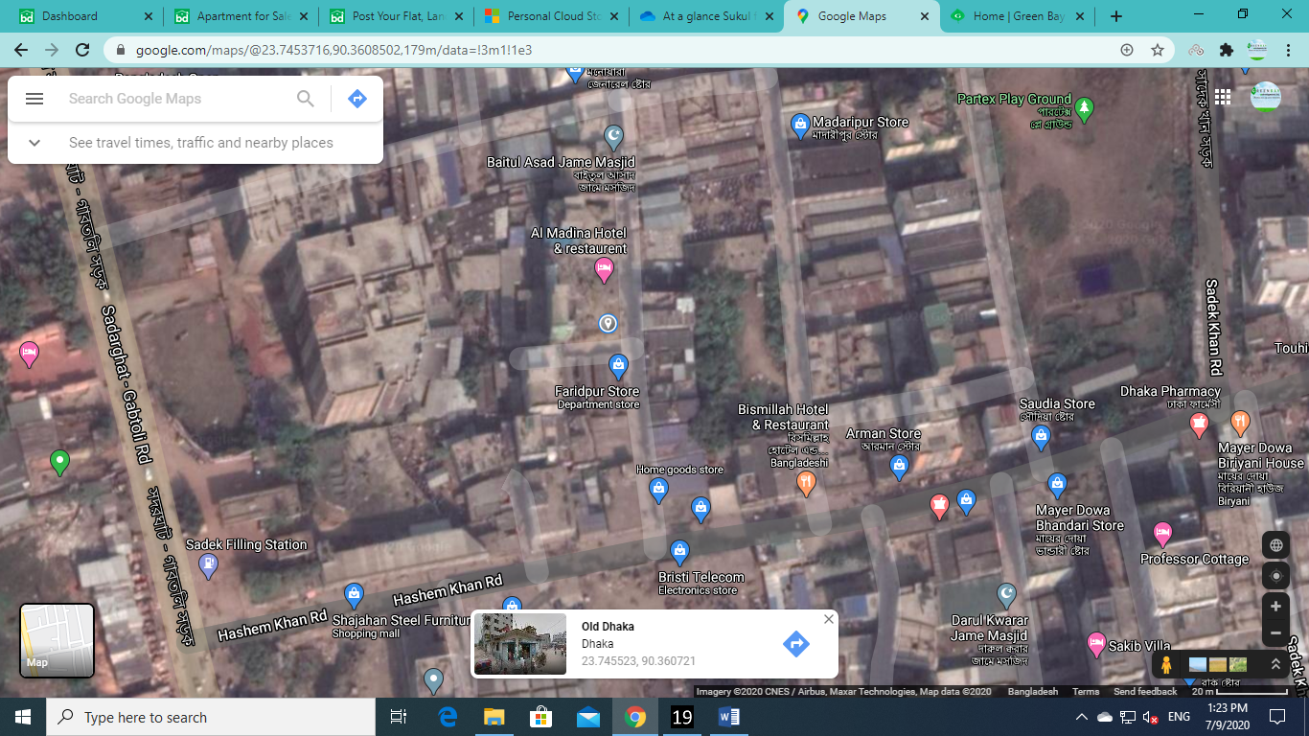Screen dimensions: 1309x736
Task: Select Shajahan Steel Furniture shopping pin
Action: (x=354, y=595)
